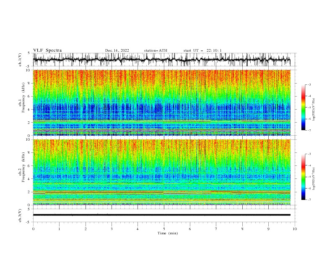The height and width of the screenshot is (257, 332).
Task: Click the ch.1 spectrogram image
Action: pos(161,102)
